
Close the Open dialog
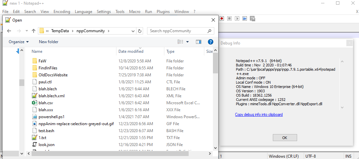tap(213, 20)
